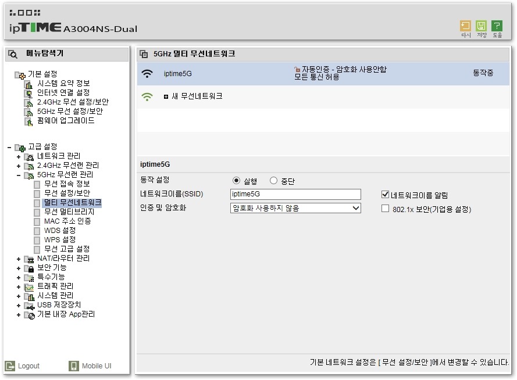Click the 5GHz 무선 설정/보안 icon
This screenshot has width=517, height=380.
tap(29, 112)
